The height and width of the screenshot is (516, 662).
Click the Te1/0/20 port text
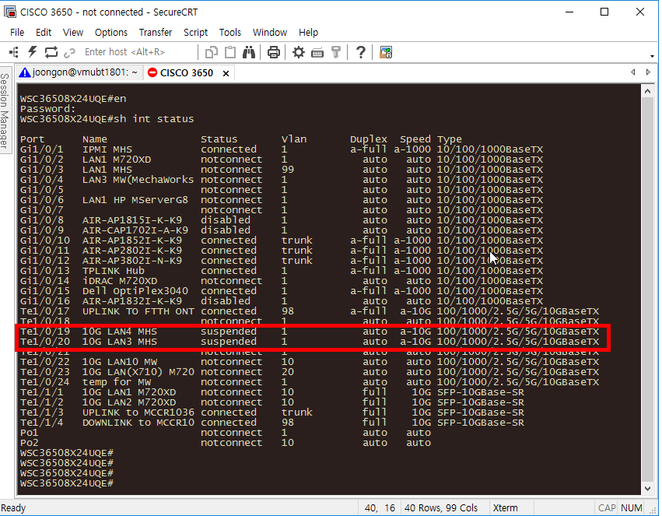pos(45,342)
